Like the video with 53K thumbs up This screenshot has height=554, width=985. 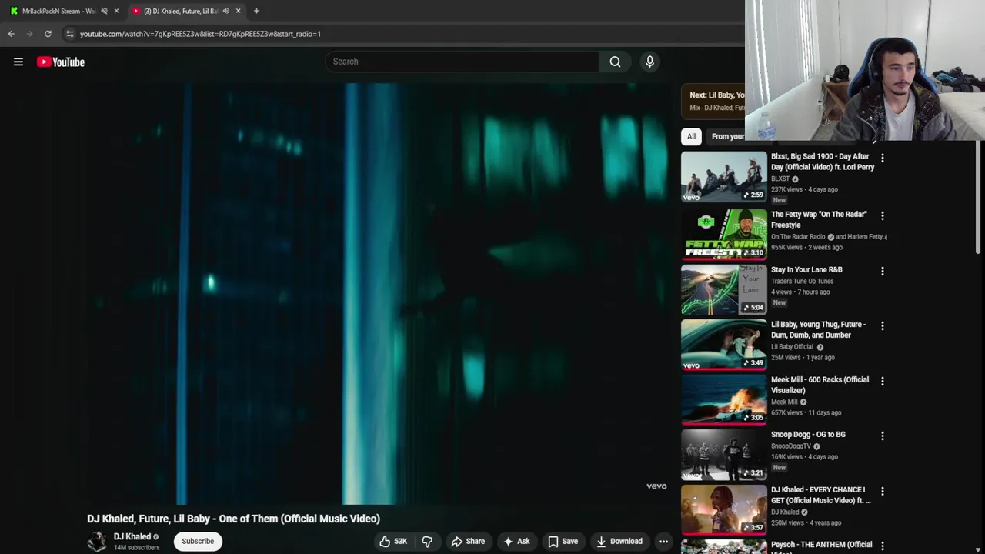point(393,541)
